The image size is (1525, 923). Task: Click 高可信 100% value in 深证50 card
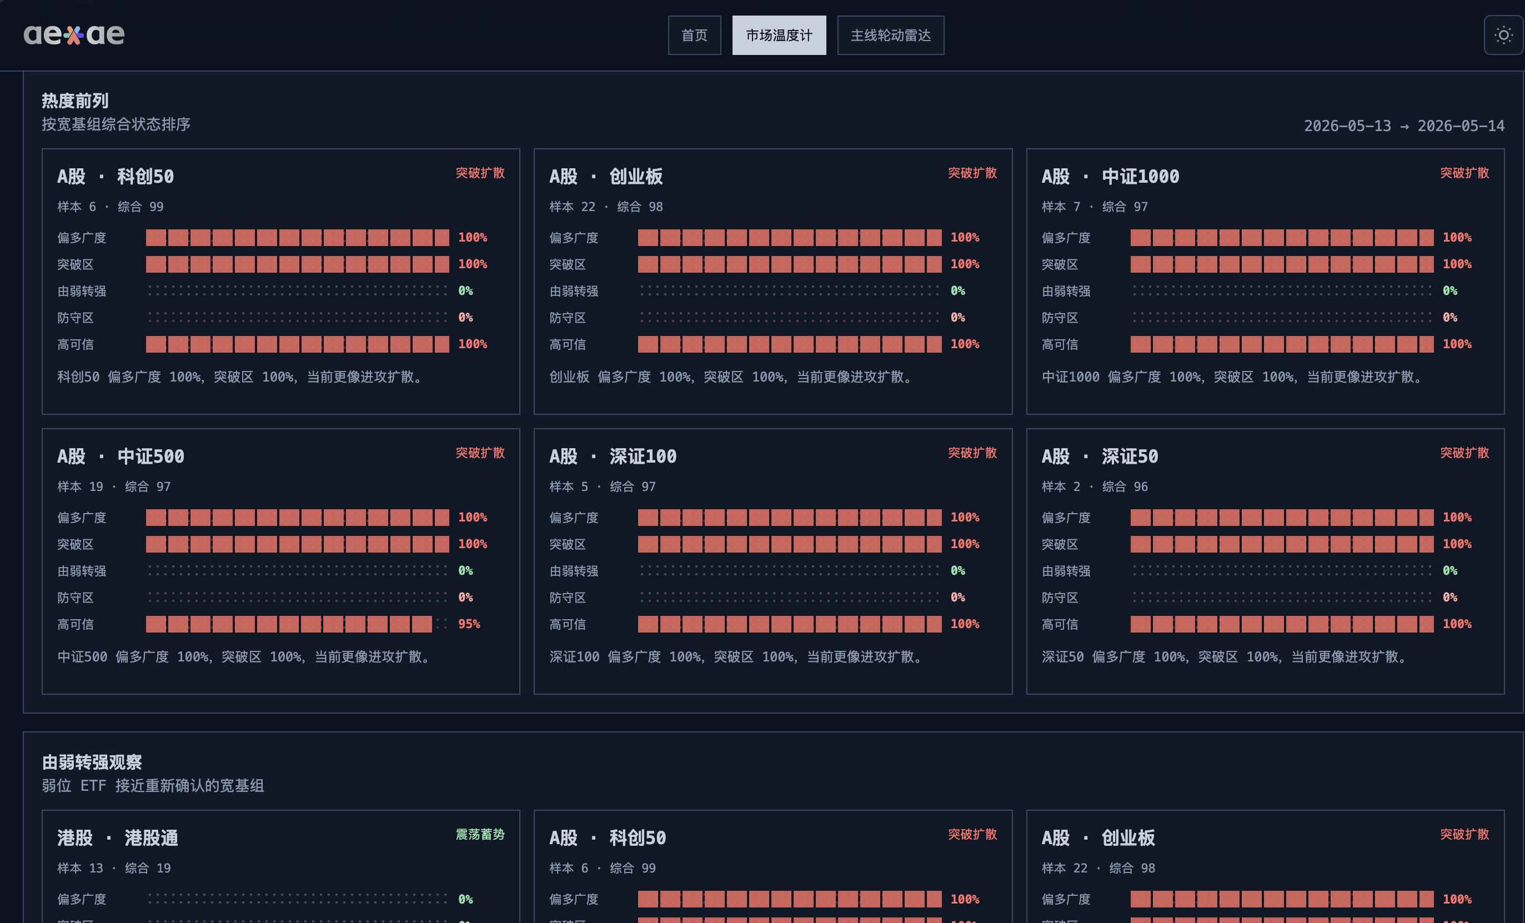tap(1457, 624)
